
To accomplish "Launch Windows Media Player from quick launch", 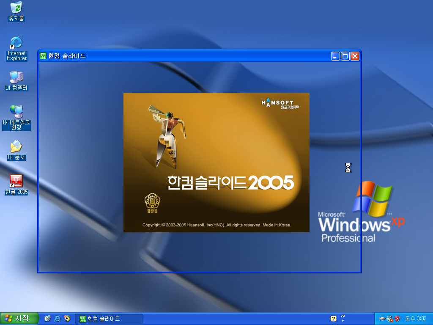I will click(x=67, y=319).
